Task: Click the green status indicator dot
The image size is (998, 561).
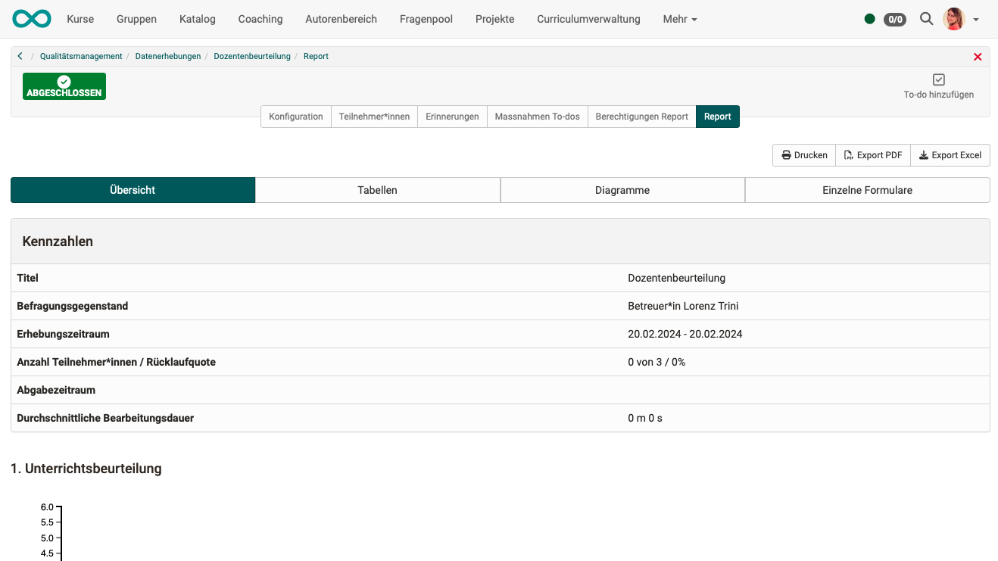Action: [x=869, y=18]
